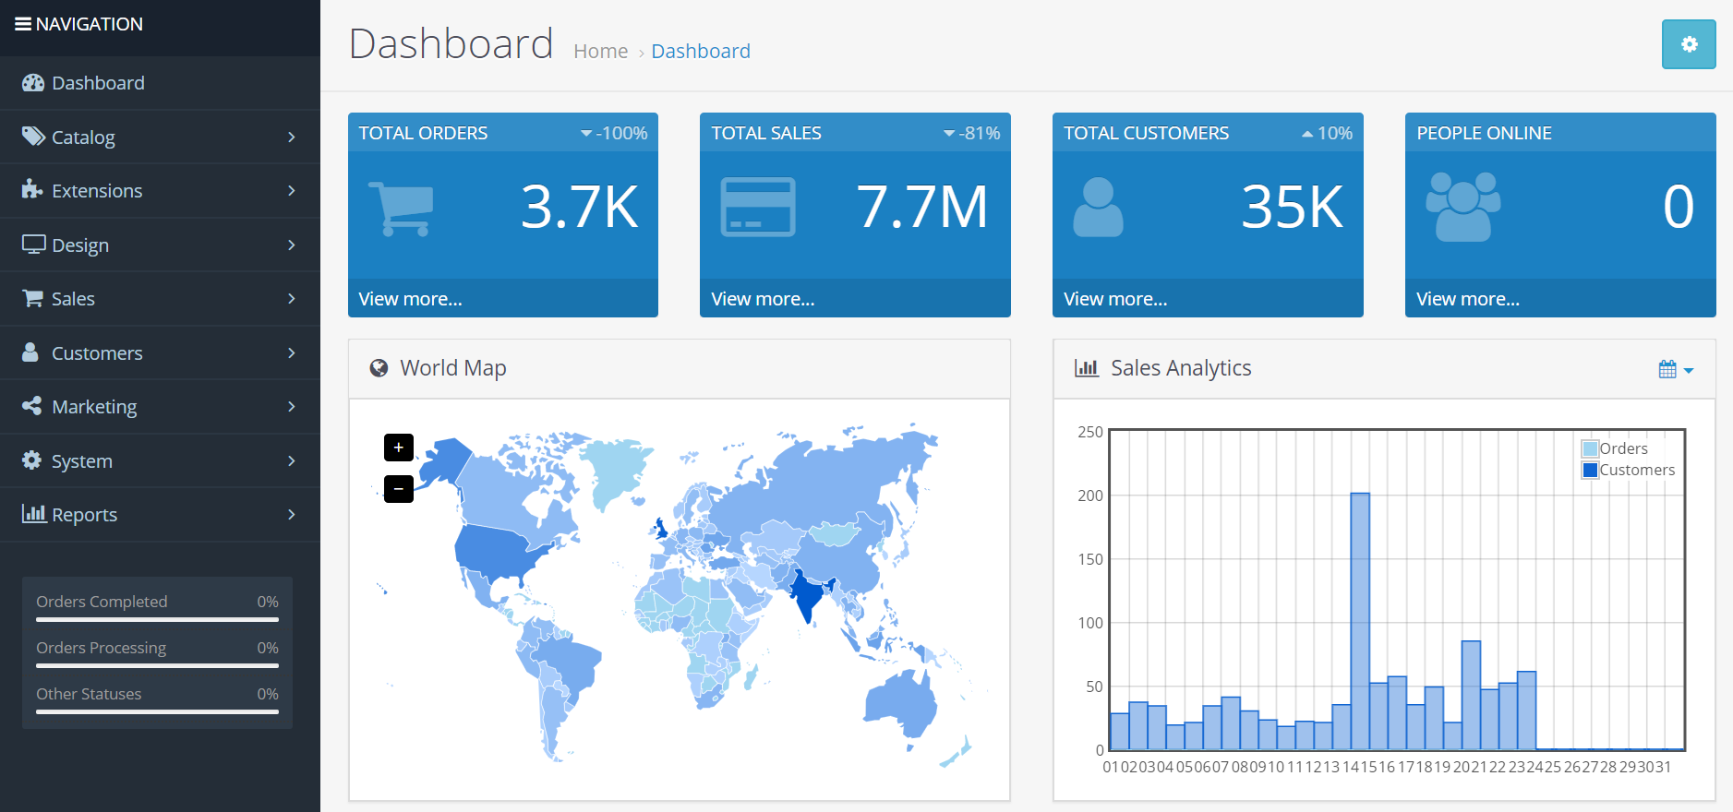Click the shopping cart icon in Total Orders
Viewport: 1733px width, 812px height.
click(x=401, y=209)
